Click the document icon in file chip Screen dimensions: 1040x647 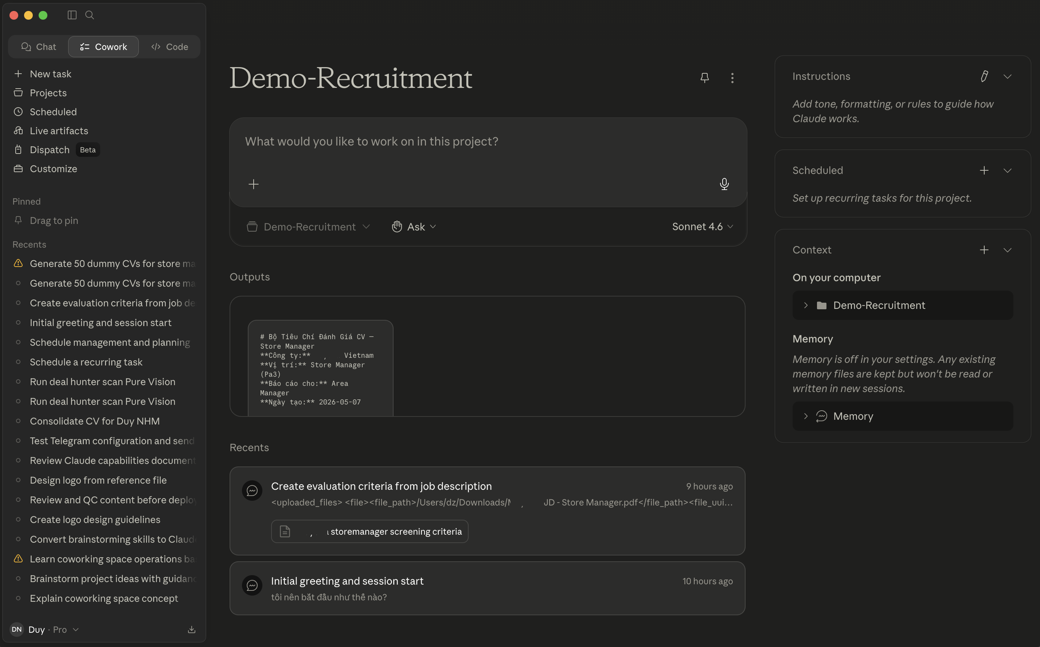tap(285, 531)
